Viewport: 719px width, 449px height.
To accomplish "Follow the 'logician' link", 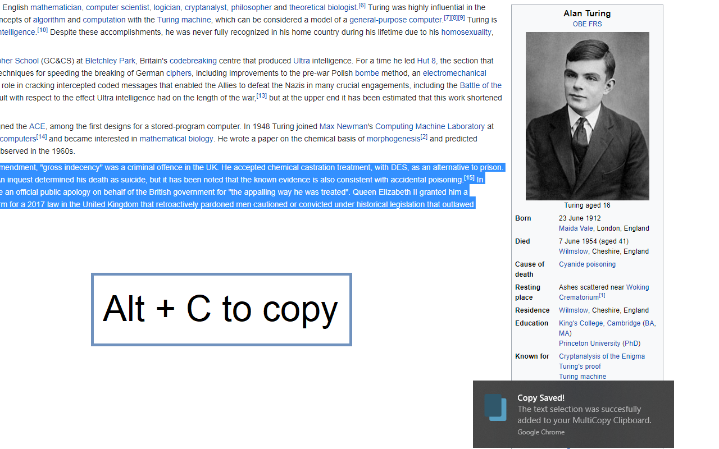I will click(x=167, y=7).
